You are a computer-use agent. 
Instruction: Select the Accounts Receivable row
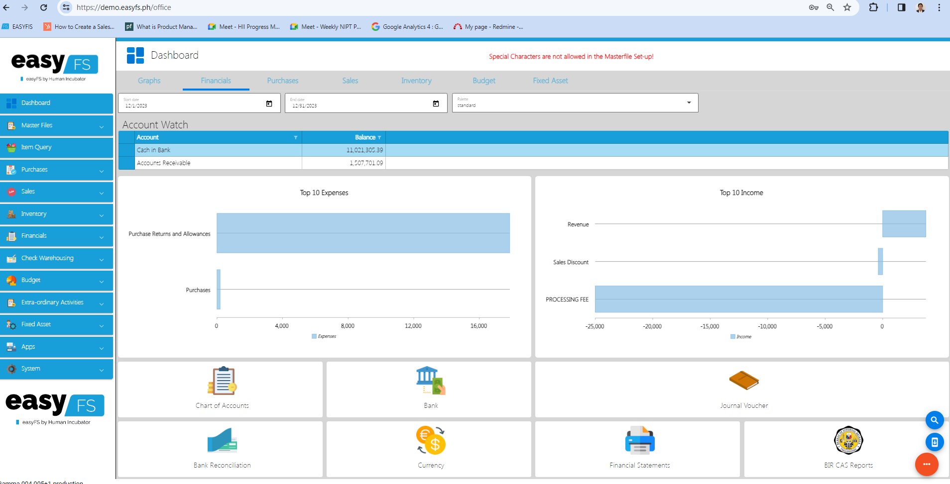[533, 163]
